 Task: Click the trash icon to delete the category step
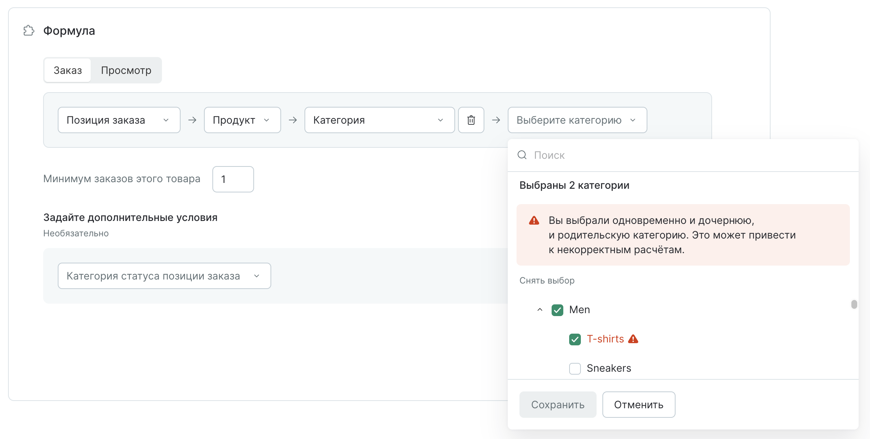pyautogui.click(x=471, y=120)
